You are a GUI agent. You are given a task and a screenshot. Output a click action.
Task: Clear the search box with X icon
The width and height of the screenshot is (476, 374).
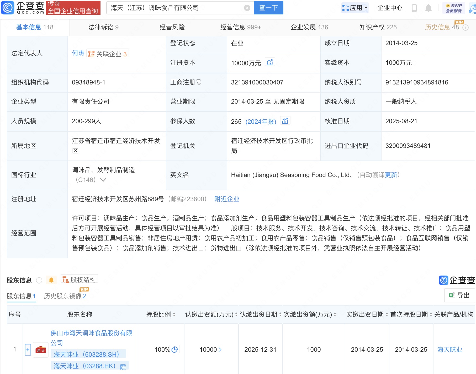tap(247, 8)
